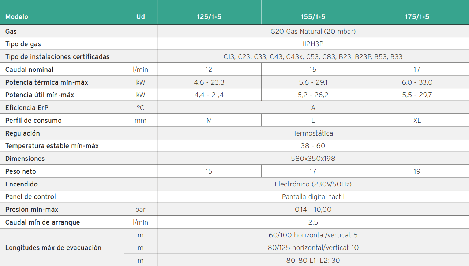Click 'Electrónico (230V/50Hz)' value

point(313,184)
